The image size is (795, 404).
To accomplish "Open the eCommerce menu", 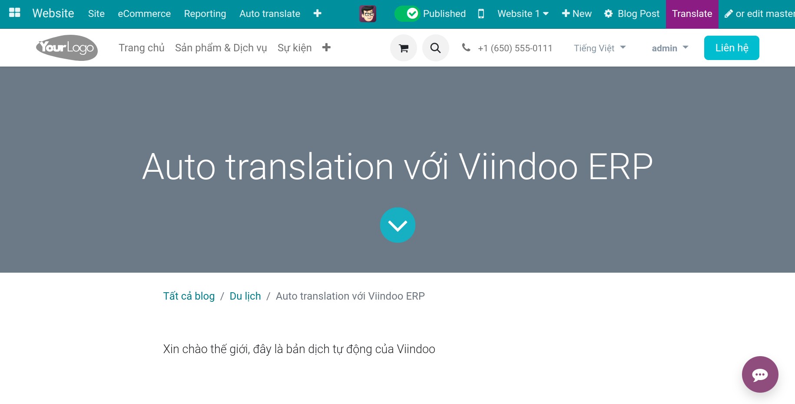I will tap(144, 14).
